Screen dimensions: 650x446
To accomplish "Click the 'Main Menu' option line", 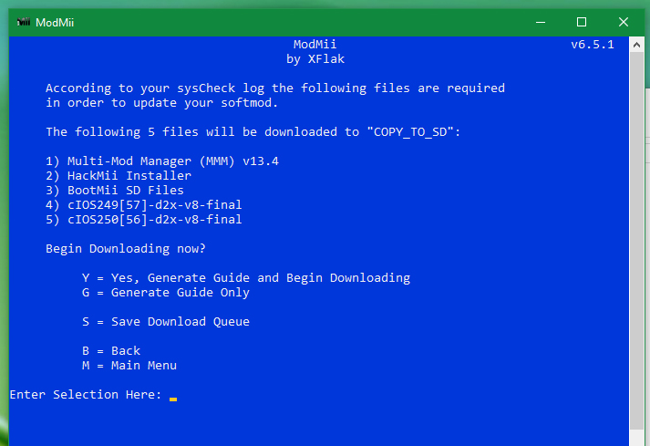I will coord(129,366).
